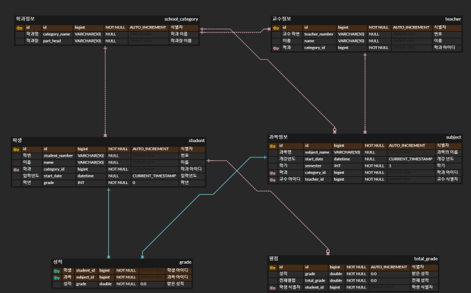
Task: Click the primary key icon of total_grade id row
Action: tap(273, 268)
